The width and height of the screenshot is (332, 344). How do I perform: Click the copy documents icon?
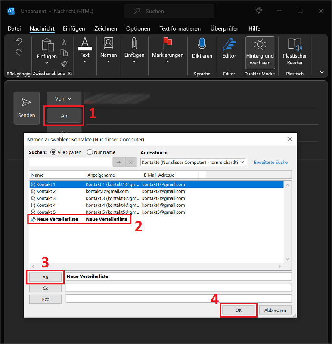click(x=64, y=52)
